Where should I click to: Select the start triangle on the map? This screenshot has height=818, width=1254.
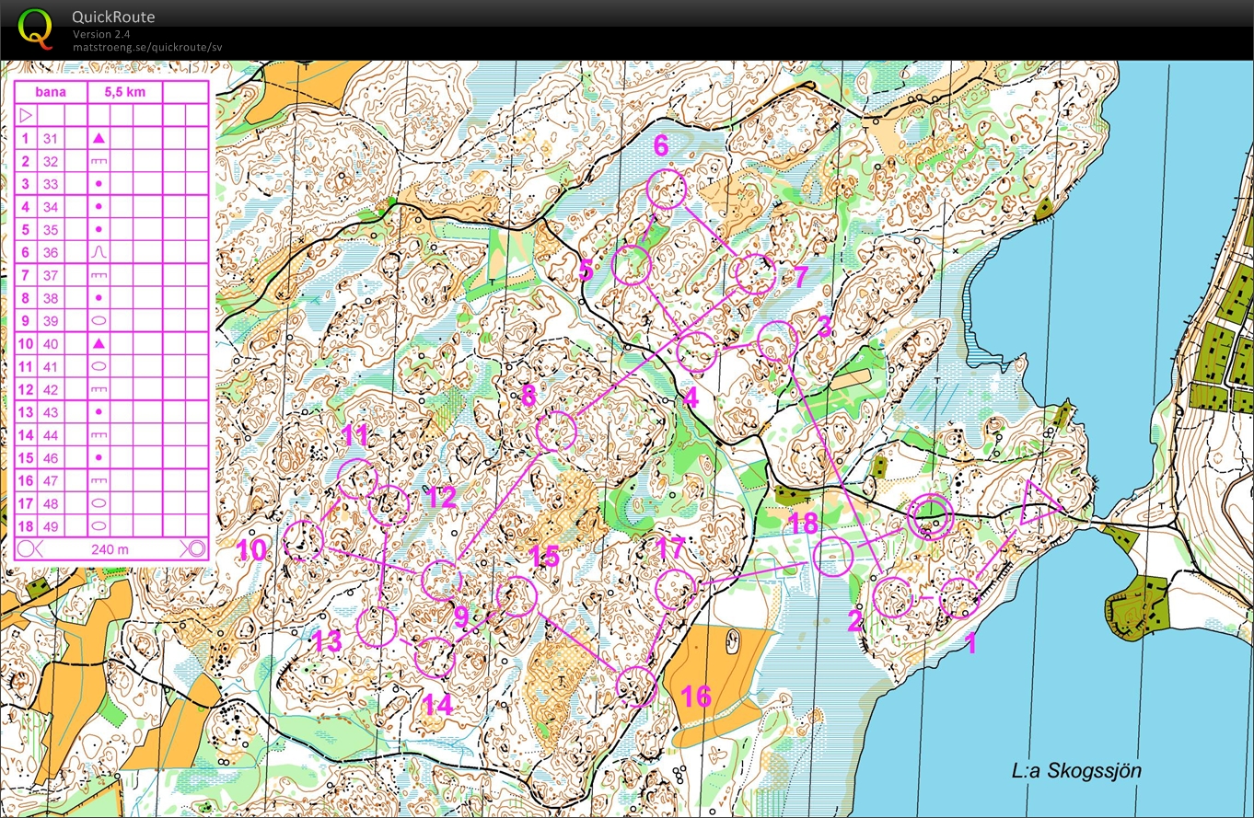click(1039, 505)
